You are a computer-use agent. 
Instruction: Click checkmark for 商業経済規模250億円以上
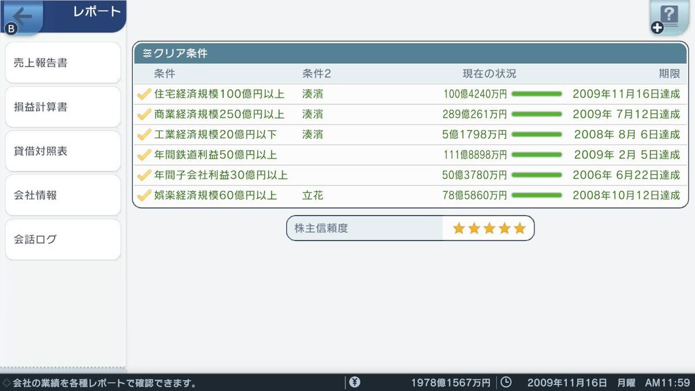tap(144, 114)
